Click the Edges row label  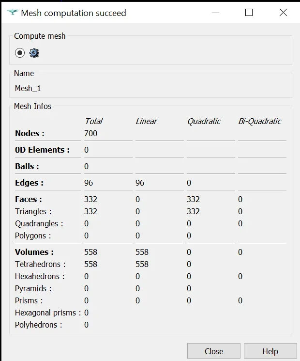click(x=29, y=183)
